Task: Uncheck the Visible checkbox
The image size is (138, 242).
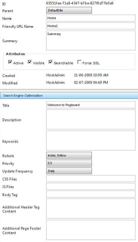Action: coord(30,62)
